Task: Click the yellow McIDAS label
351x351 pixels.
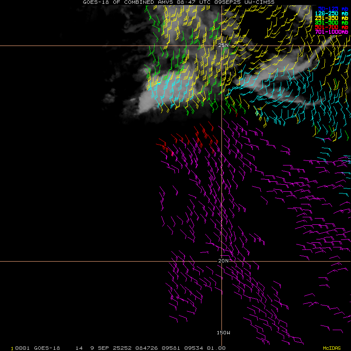Action: click(332, 348)
